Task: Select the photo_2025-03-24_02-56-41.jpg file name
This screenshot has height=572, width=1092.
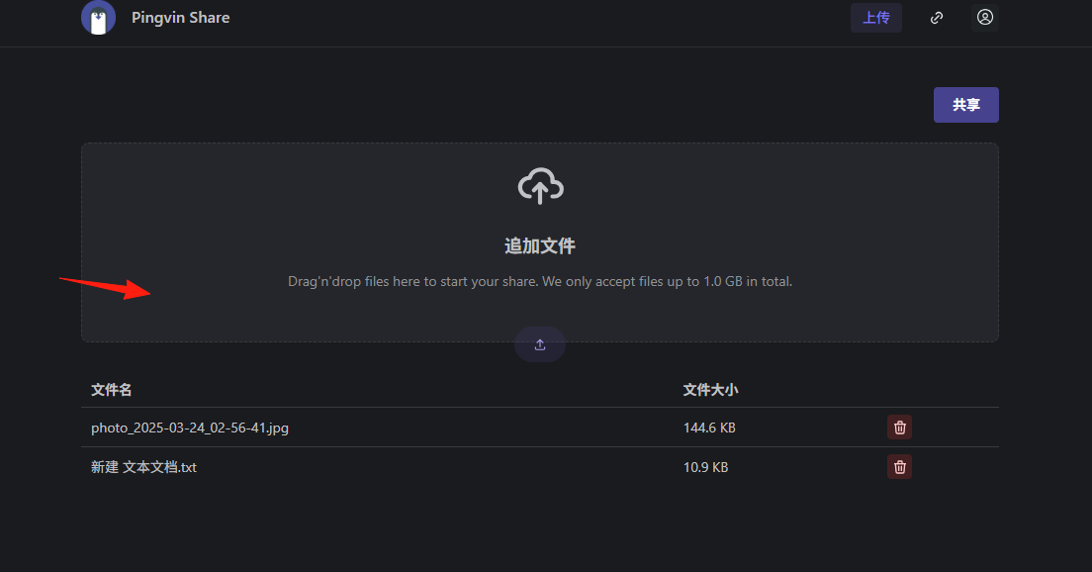Action: [190, 428]
